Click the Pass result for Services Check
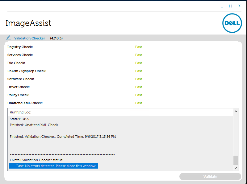Image resolution: width=247 pixels, height=184 pixels. pyautogui.click(x=139, y=55)
